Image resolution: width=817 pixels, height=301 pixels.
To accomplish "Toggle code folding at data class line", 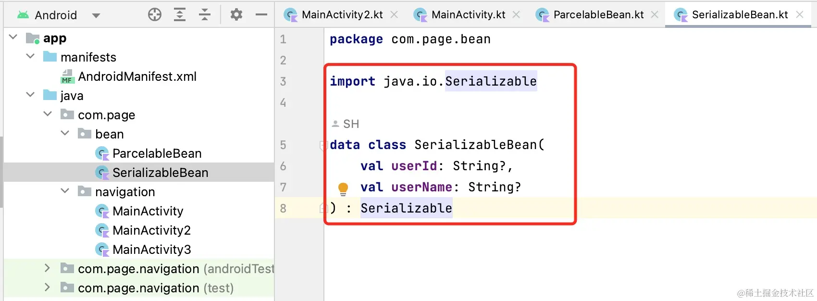I will click(323, 145).
